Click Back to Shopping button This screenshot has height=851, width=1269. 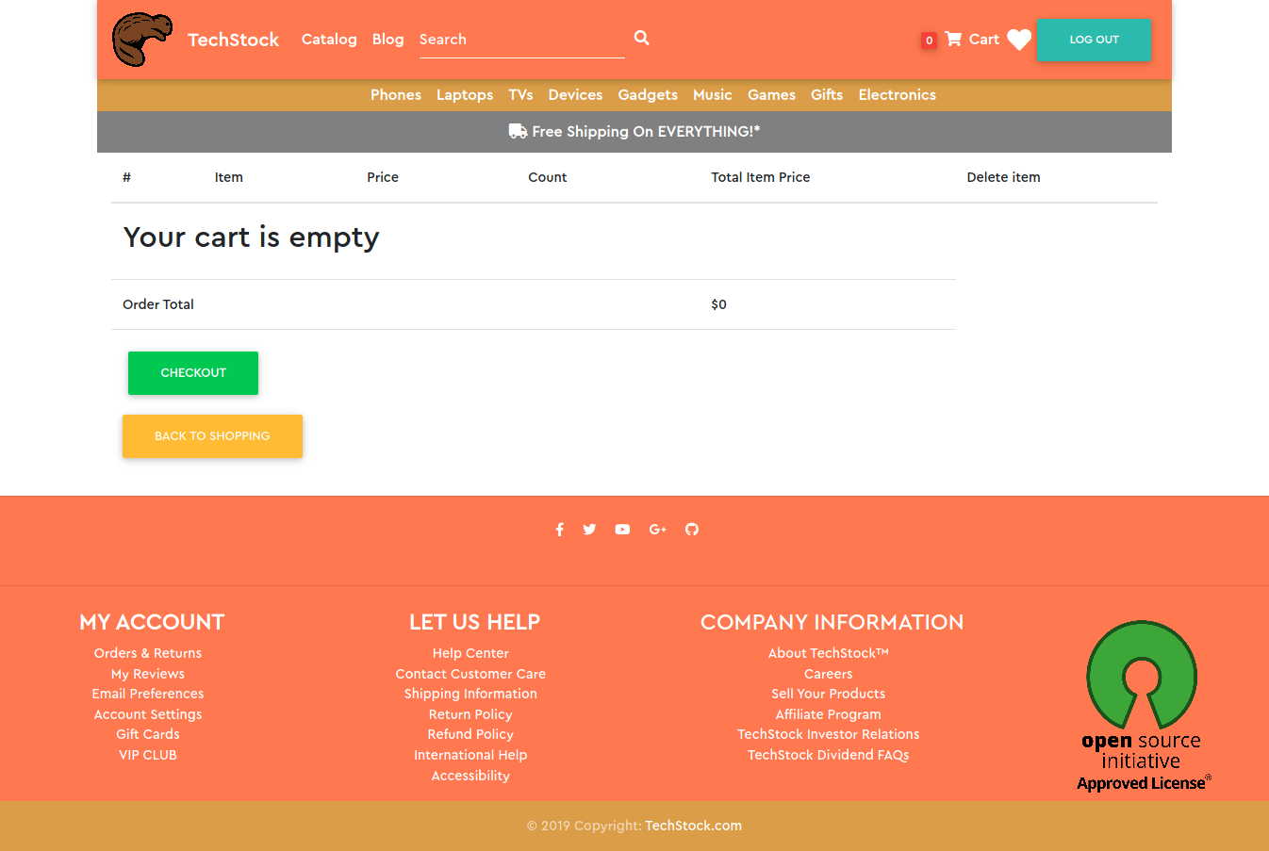(212, 436)
